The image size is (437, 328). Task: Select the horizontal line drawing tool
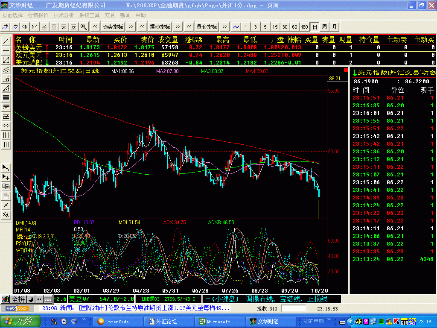tap(6, 50)
